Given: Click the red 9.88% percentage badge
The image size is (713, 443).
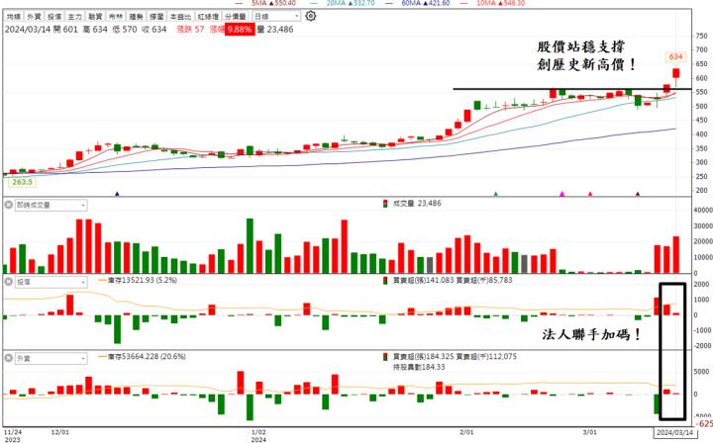Looking at the screenshot, I should (x=240, y=30).
